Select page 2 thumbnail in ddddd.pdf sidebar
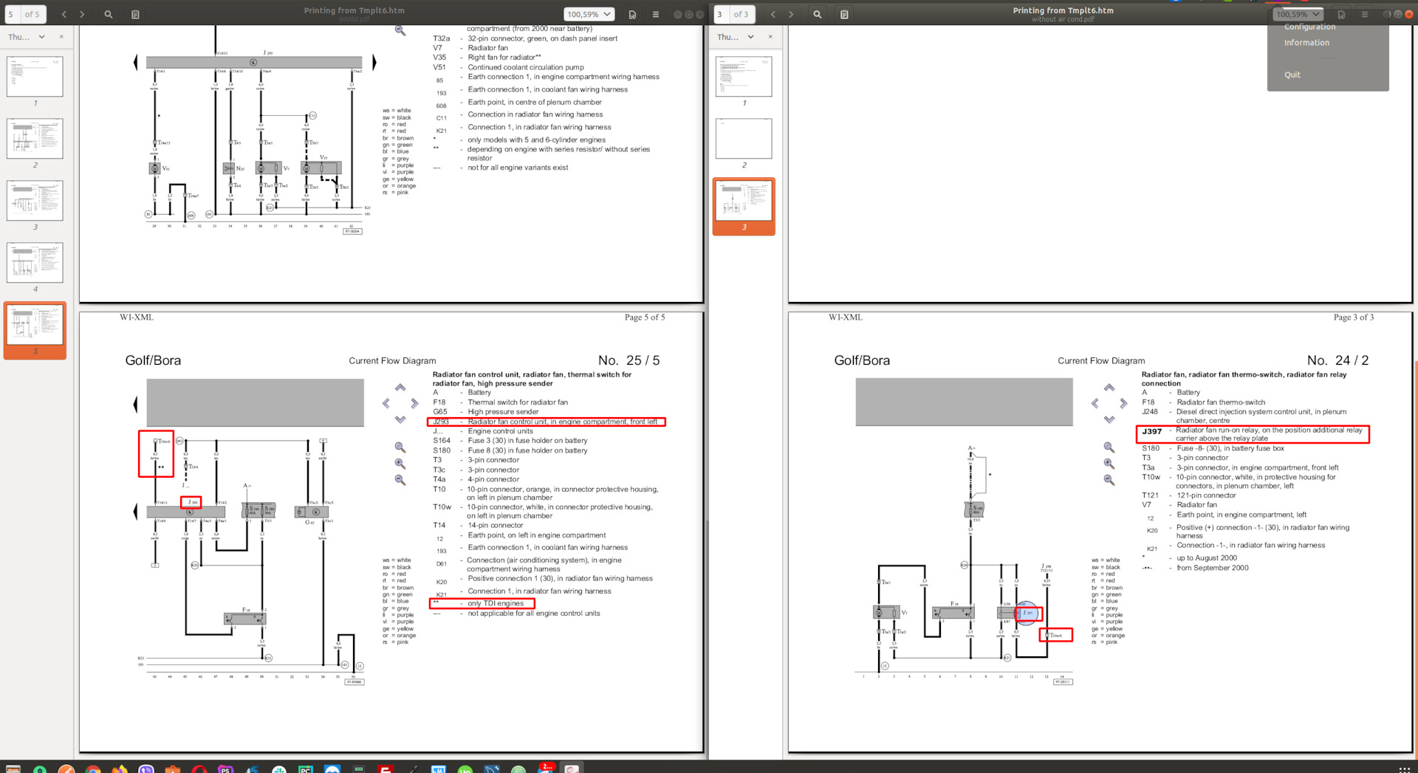This screenshot has width=1418, height=773. tap(35, 138)
